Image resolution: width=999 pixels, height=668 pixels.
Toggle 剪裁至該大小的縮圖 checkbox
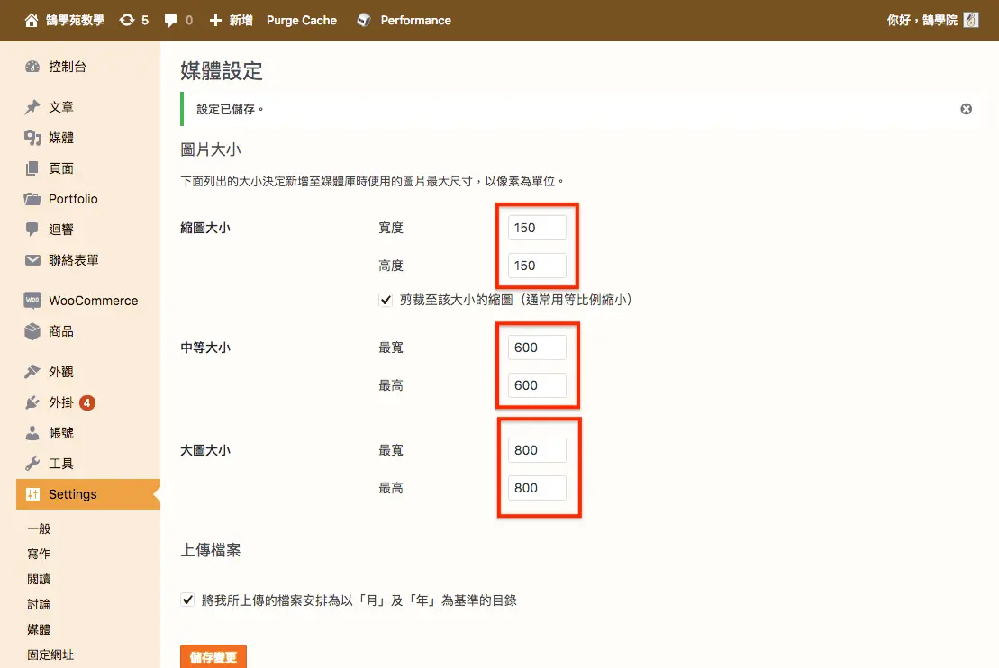click(386, 300)
